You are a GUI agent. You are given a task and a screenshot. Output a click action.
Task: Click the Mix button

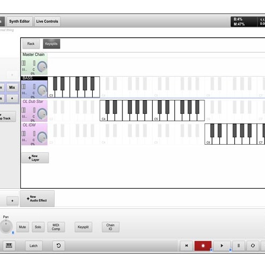pos(12,87)
